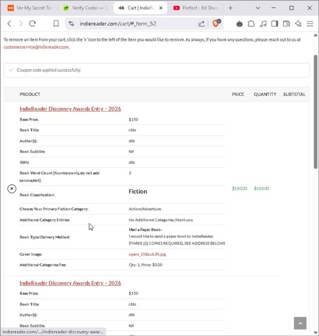Open second IndieReader Discovery Awards Entry link
This screenshot has width=319, height=336.
(x=70, y=283)
